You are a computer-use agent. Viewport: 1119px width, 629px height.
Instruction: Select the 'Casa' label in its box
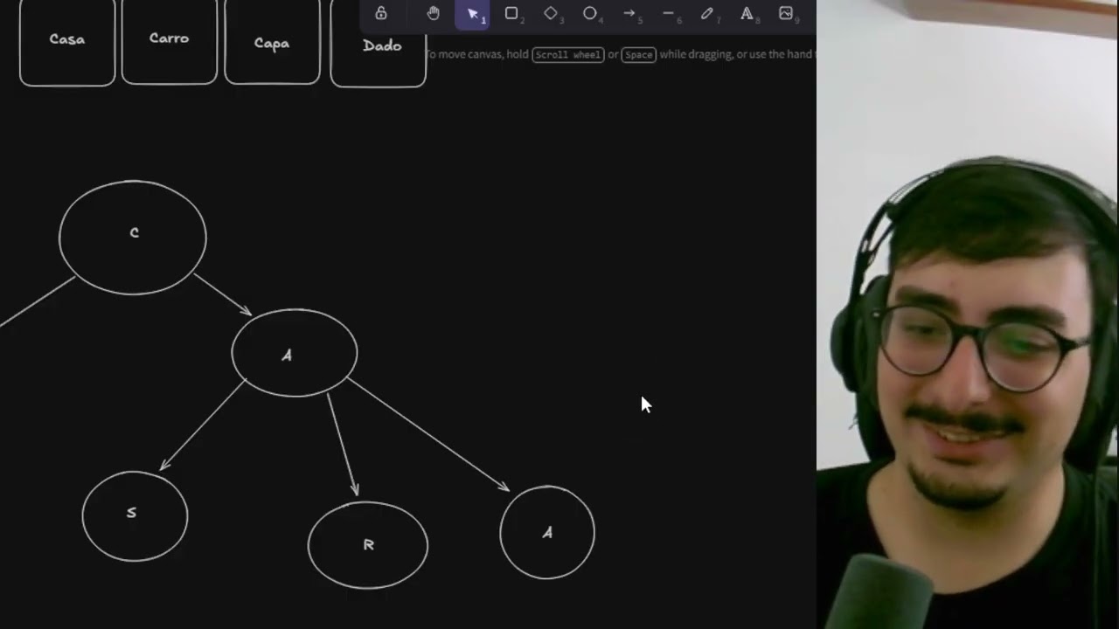click(67, 39)
